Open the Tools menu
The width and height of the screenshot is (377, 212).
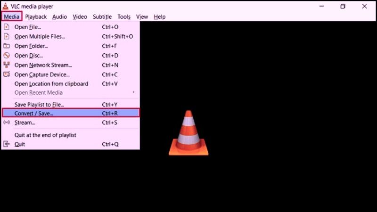point(124,16)
